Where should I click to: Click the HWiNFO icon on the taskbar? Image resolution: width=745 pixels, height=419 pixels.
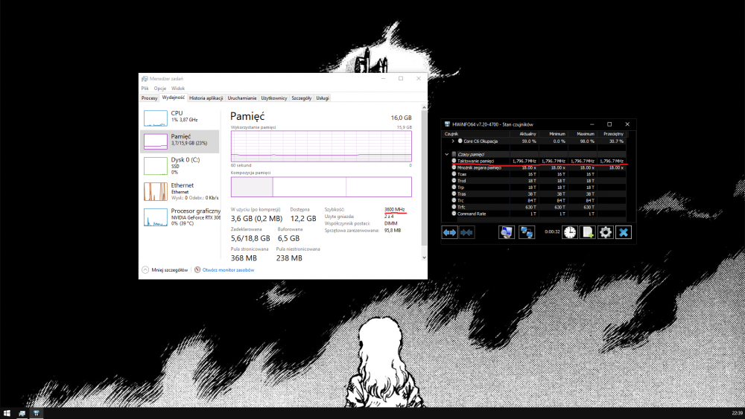point(36,413)
